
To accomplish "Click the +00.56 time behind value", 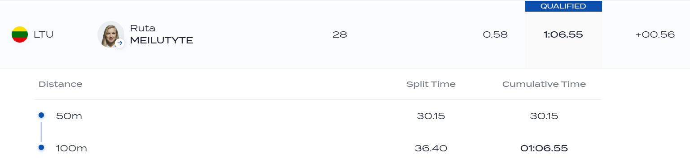I will pyautogui.click(x=655, y=34).
